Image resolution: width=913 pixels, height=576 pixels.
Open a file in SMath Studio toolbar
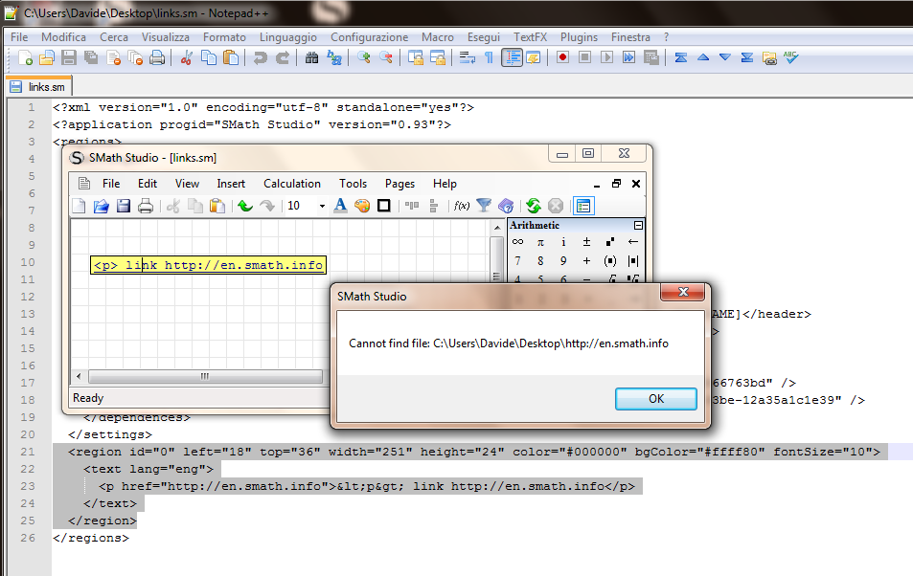[x=102, y=206]
